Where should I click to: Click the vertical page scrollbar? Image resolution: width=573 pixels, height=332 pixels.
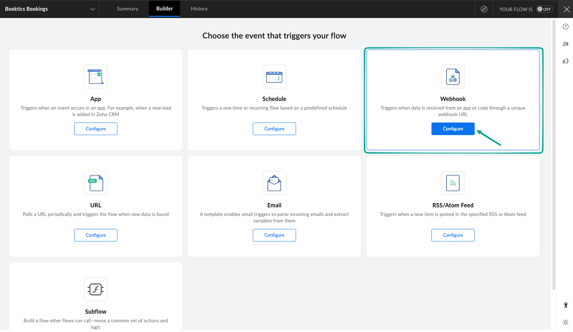tap(554, 155)
